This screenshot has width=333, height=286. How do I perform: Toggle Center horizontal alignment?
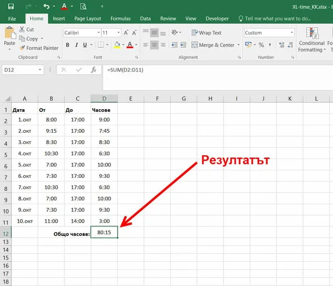[x=154, y=45]
